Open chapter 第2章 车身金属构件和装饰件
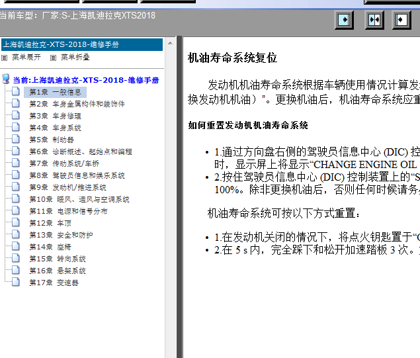This screenshot has width=420, height=358. click(x=77, y=104)
